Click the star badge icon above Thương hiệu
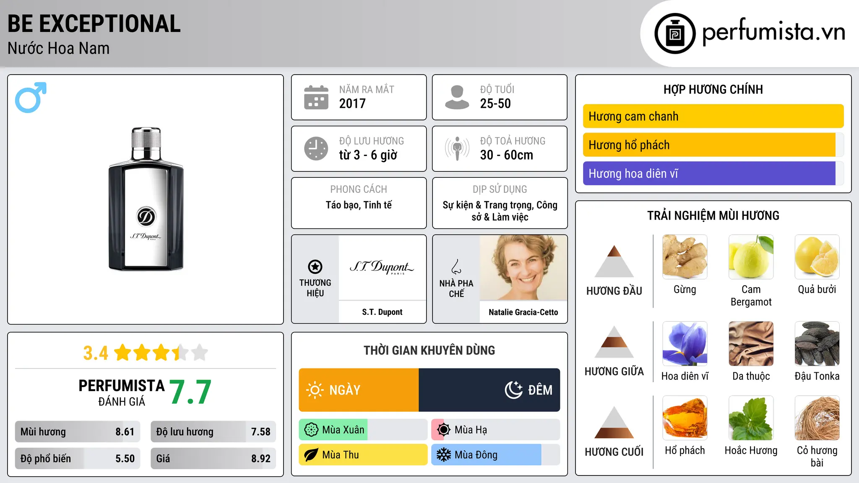859x483 pixels. coord(315,266)
